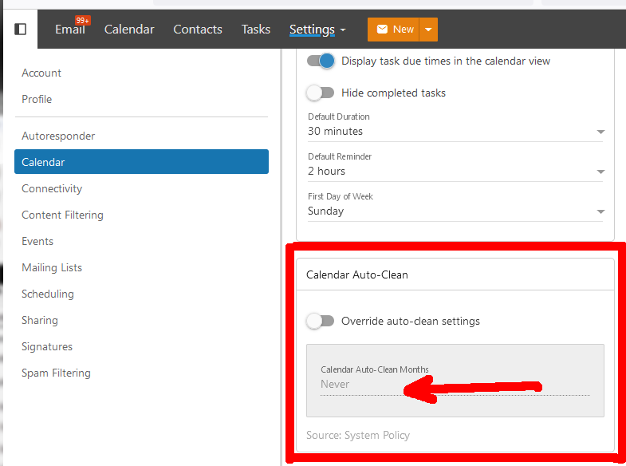
Task: Open the New button dropdown arrow
Action: (428, 30)
